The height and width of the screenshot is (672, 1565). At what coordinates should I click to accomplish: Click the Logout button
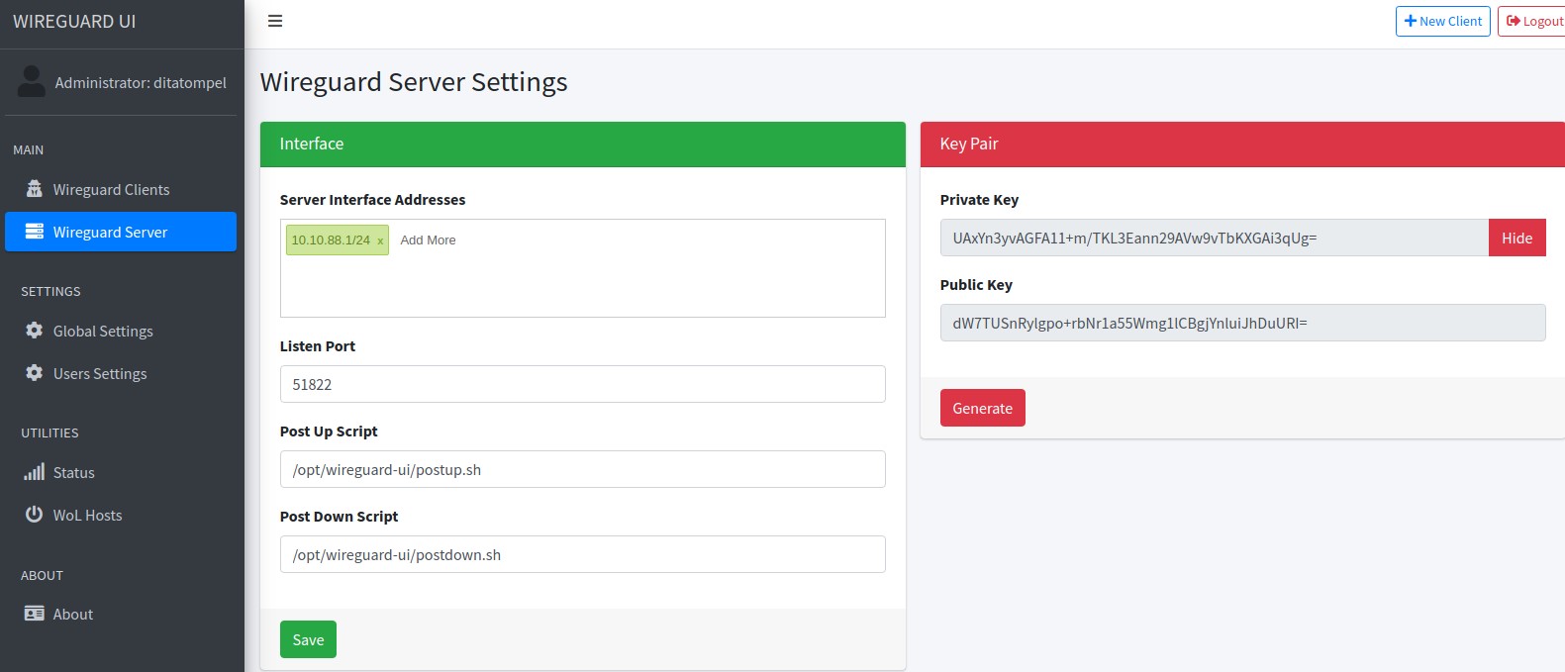point(1532,21)
